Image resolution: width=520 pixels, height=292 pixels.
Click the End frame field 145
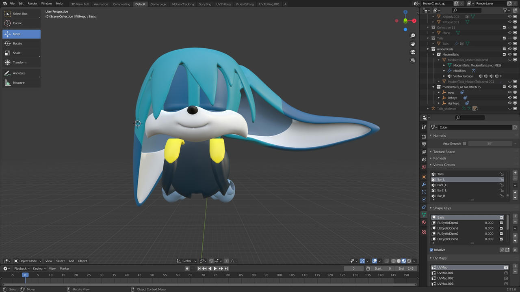tap(406, 268)
